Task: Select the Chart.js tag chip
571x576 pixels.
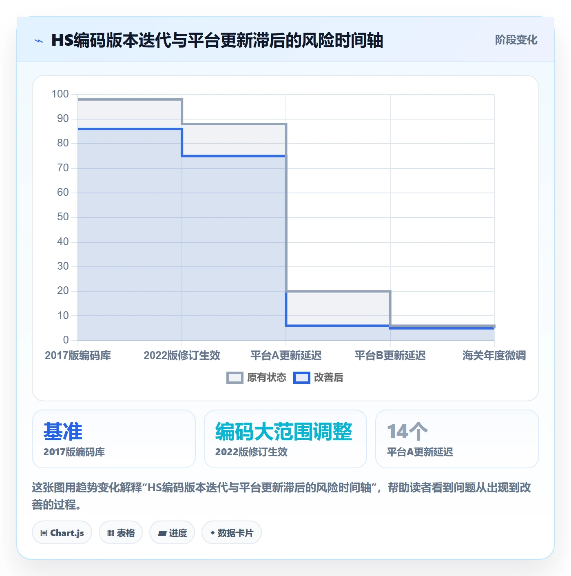Action: [x=62, y=533]
